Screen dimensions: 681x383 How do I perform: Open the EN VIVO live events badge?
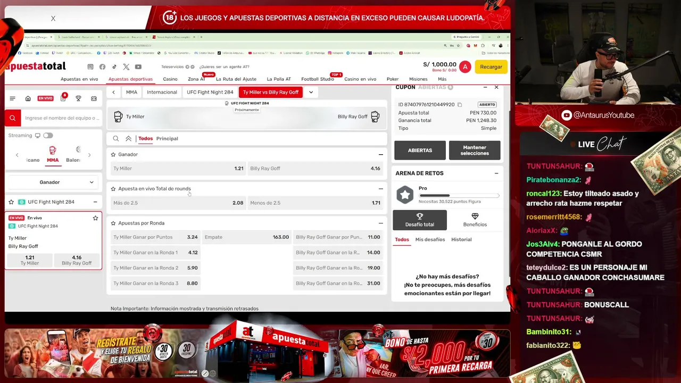click(x=45, y=98)
